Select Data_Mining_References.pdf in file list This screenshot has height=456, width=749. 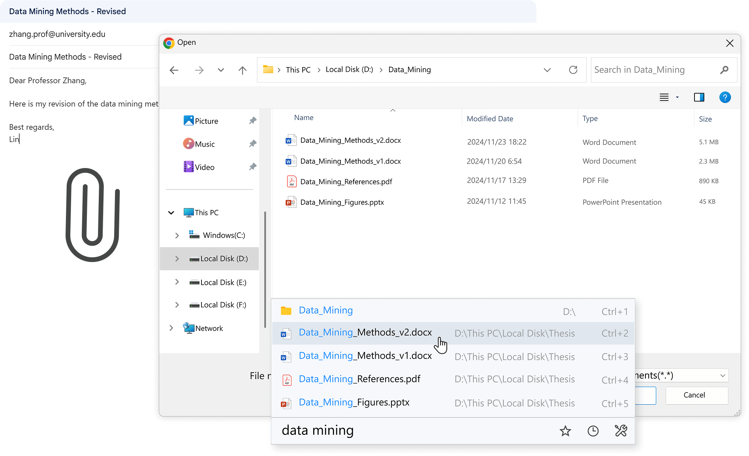[502, 181]
